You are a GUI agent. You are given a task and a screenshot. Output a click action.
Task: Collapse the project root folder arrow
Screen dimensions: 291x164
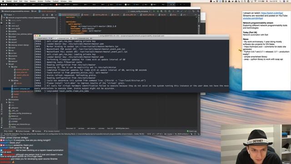pyautogui.click(x=4, y=18)
